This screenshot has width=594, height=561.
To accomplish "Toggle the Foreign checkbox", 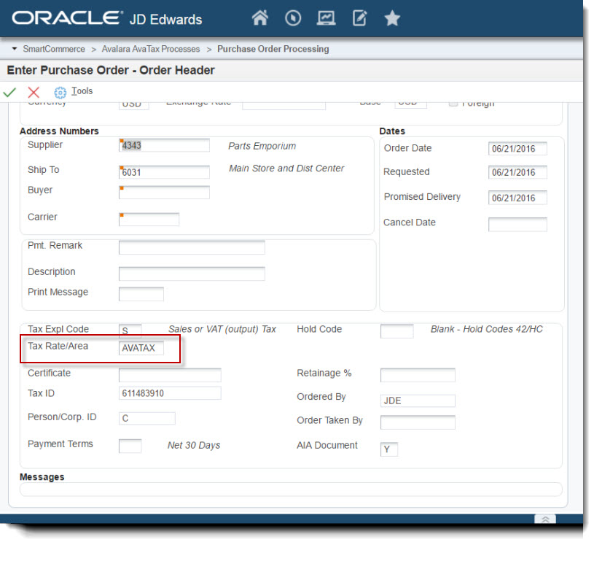I will (x=453, y=104).
